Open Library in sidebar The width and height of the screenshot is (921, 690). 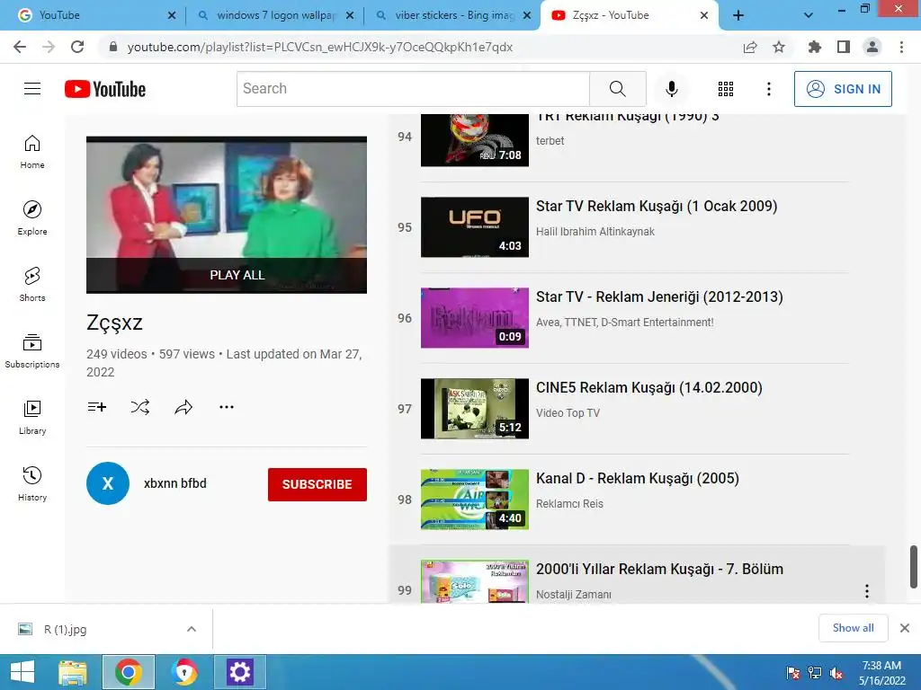(x=32, y=417)
